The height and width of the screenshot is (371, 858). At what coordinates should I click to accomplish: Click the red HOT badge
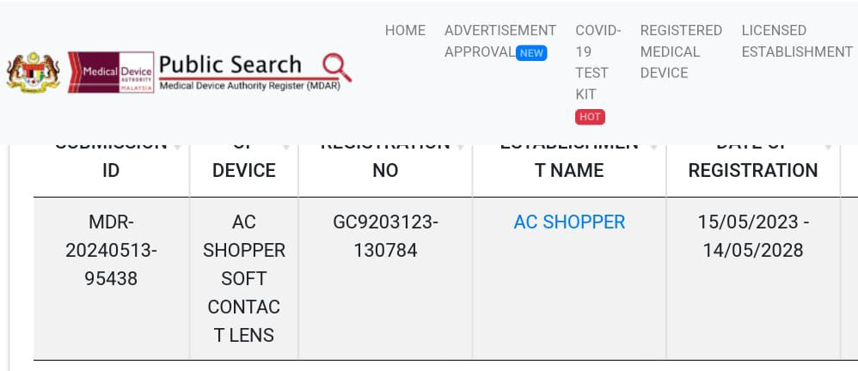coord(590,117)
